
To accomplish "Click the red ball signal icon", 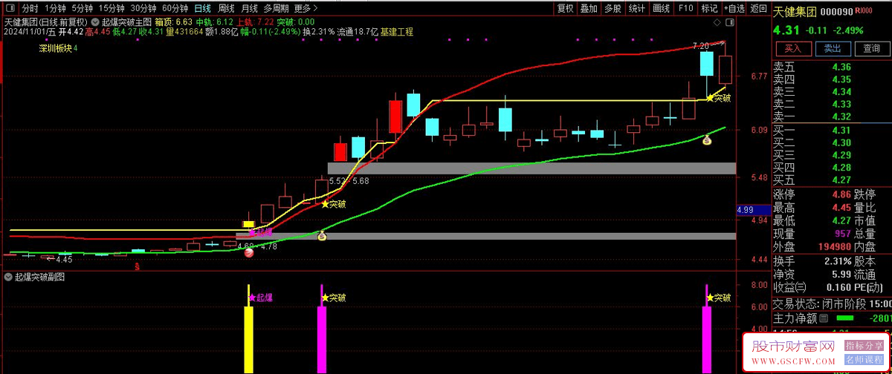I will click(249, 253).
